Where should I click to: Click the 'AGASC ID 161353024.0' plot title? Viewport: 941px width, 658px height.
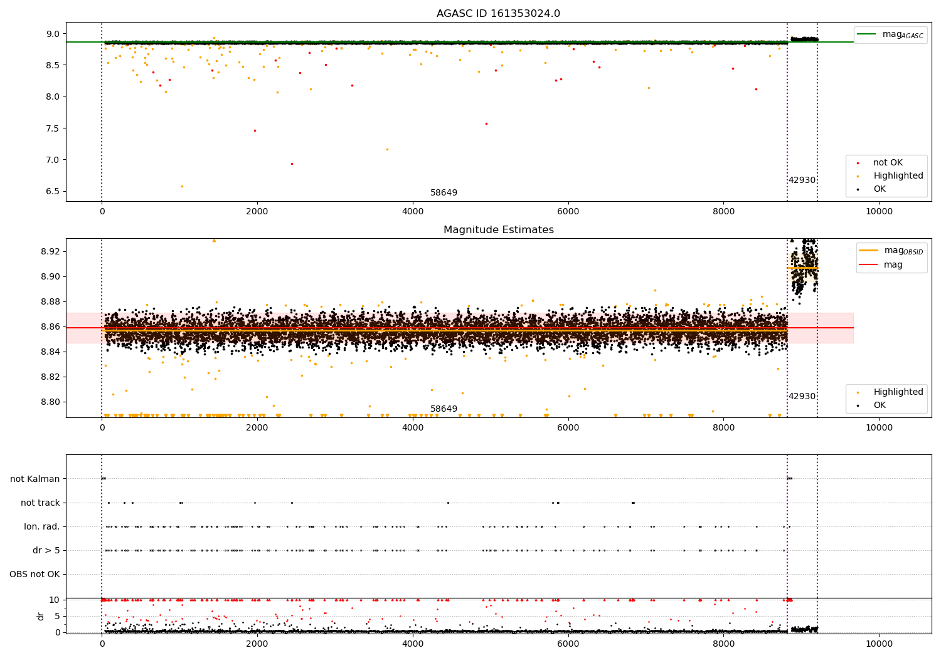498,14
